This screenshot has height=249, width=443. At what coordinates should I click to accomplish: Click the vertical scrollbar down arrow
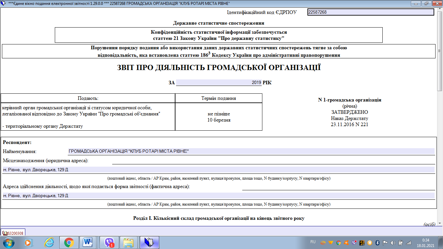click(440, 223)
